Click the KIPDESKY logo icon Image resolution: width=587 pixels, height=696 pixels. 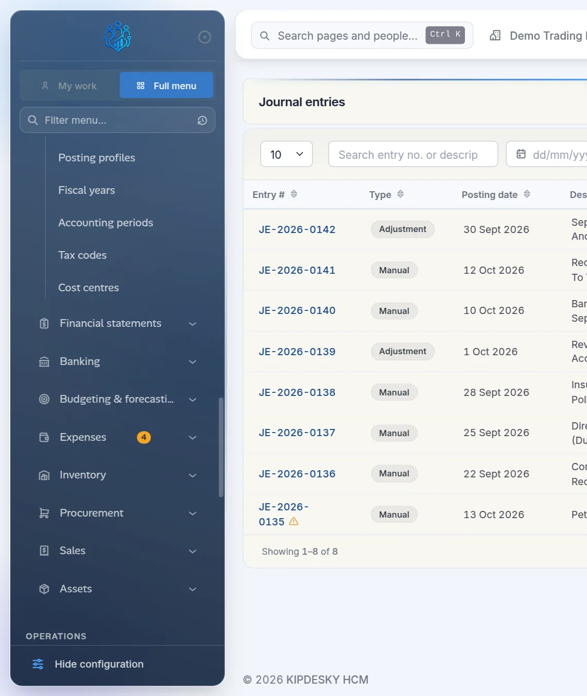click(x=117, y=37)
